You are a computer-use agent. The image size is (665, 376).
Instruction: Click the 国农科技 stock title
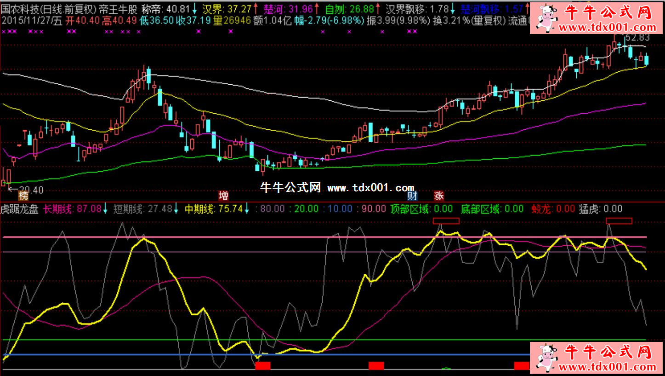[x=21, y=9]
